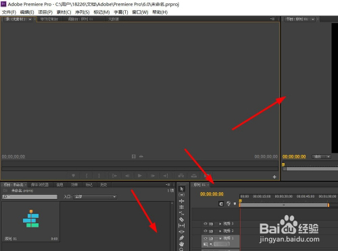Switch to Effect Controls tab
This screenshot has width=338, height=251.
49,19
